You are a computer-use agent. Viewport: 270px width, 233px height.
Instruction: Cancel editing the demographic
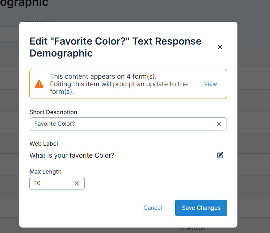pos(153,208)
